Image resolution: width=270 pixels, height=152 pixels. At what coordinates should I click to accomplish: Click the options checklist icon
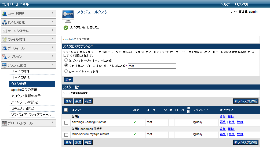point(5,57)
